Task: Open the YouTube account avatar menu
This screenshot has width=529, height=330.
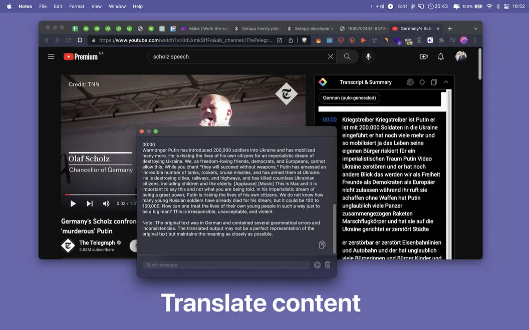Action: point(461,56)
